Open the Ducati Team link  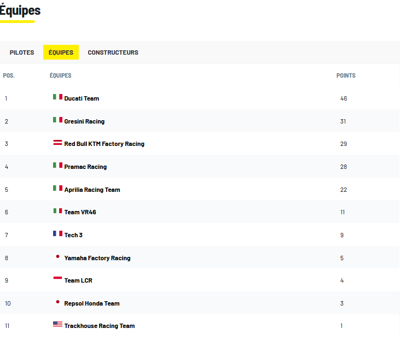click(82, 98)
